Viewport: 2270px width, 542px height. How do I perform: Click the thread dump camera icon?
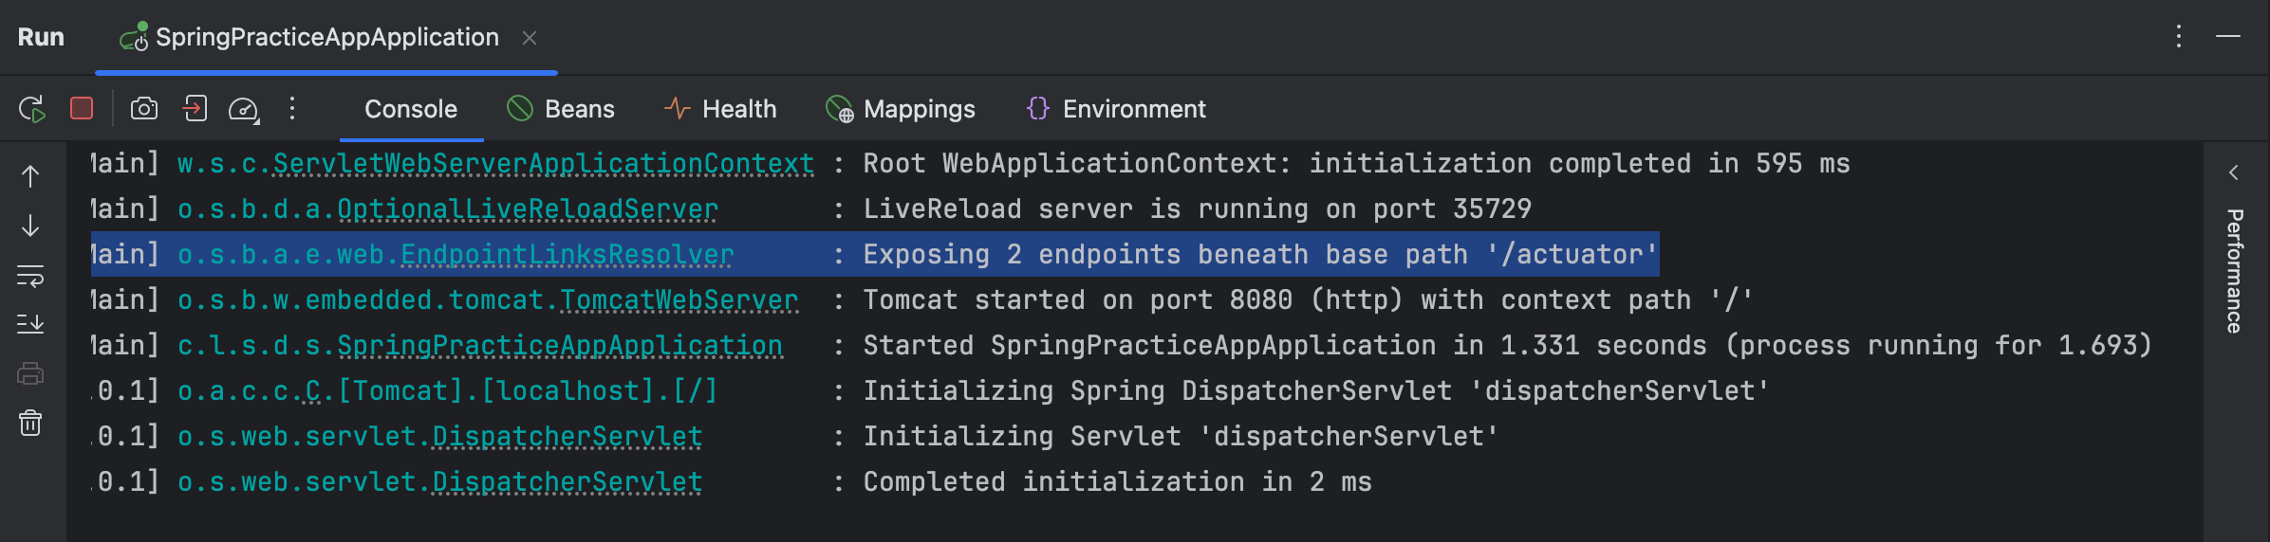pos(144,109)
